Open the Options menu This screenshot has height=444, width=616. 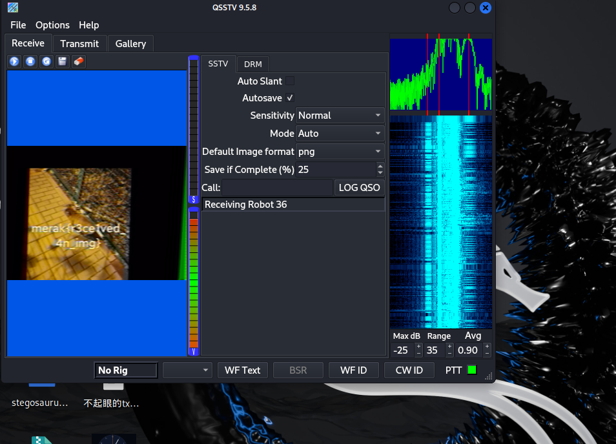pos(53,25)
